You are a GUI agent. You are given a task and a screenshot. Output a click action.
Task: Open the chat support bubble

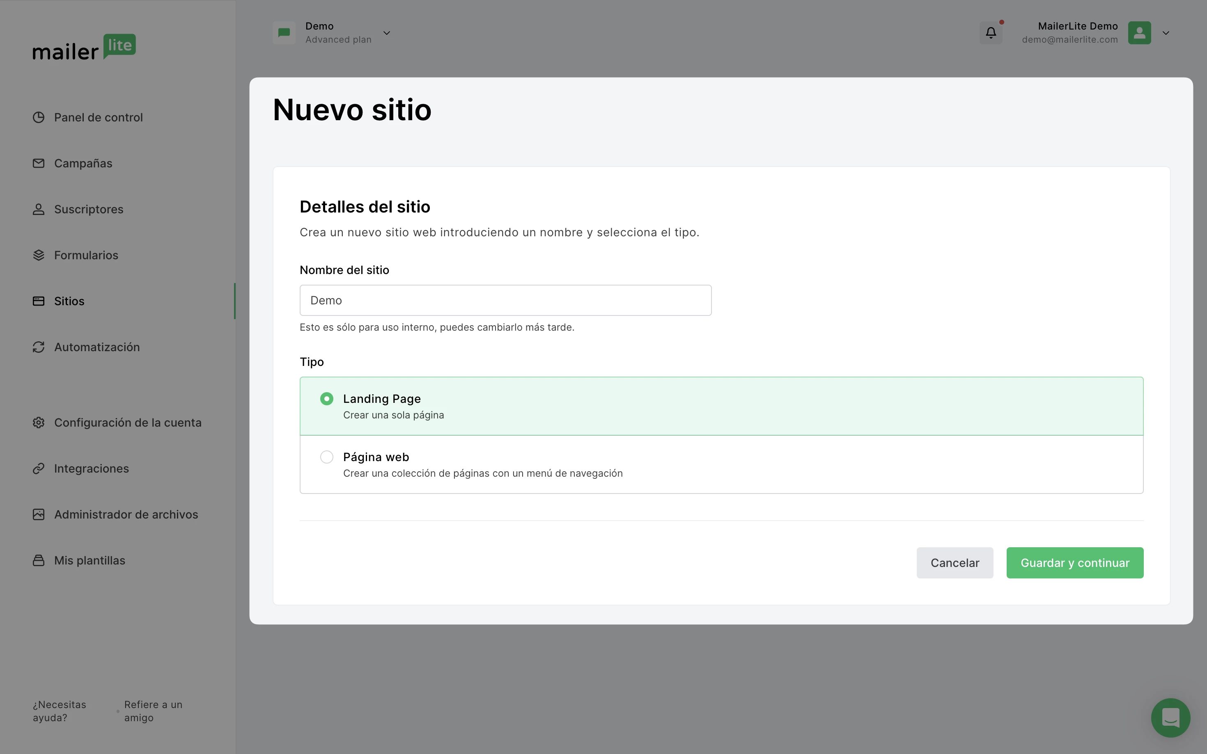tap(1170, 717)
